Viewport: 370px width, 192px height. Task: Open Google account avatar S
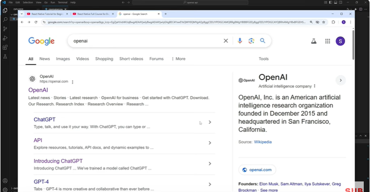click(x=340, y=41)
